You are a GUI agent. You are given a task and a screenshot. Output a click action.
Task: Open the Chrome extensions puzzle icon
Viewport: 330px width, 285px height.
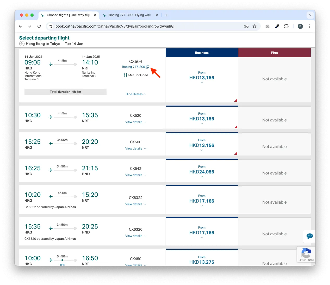(x=286, y=26)
